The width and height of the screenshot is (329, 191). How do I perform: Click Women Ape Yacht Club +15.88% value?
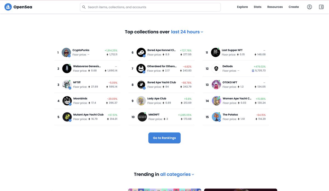(x=260, y=99)
